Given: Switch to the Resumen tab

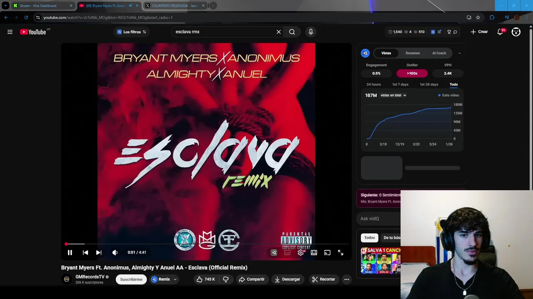Looking at the screenshot, I should click(x=413, y=53).
